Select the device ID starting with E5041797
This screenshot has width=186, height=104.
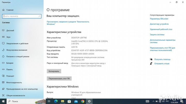click(89, 50)
